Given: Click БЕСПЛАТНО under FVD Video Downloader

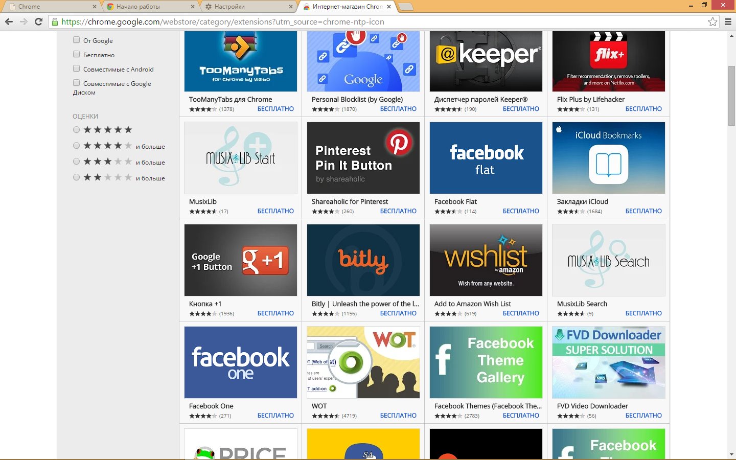Looking at the screenshot, I should tap(643, 416).
